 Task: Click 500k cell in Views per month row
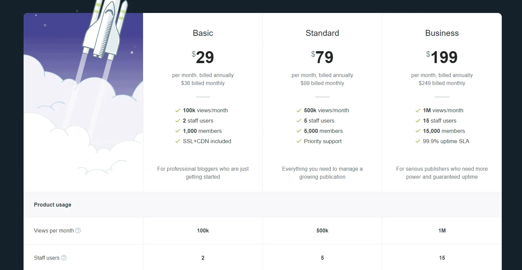pos(322,231)
